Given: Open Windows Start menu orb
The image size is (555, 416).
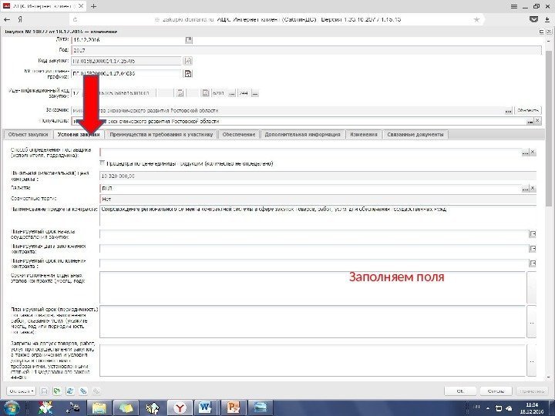Looking at the screenshot, I should (11, 408).
